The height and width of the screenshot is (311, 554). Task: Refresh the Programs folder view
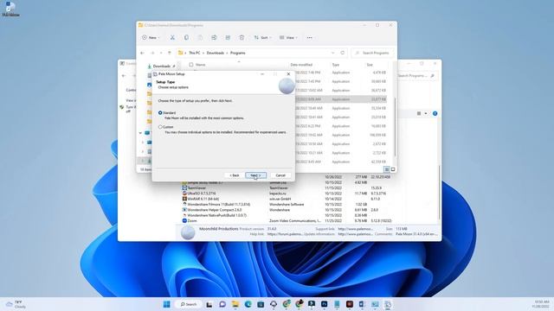pos(343,53)
